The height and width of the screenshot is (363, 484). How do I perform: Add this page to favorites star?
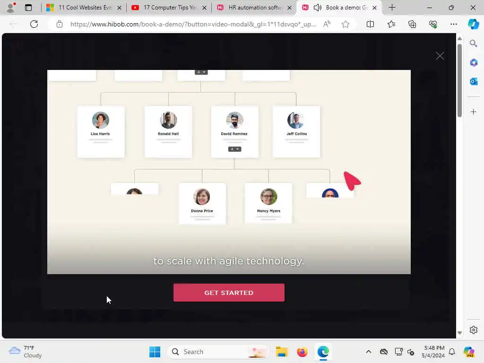tap(346, 24)
